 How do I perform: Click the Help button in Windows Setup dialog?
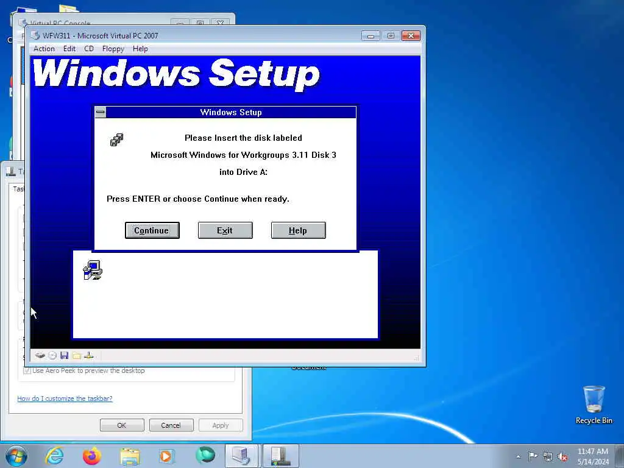click(x=298, y=230)
